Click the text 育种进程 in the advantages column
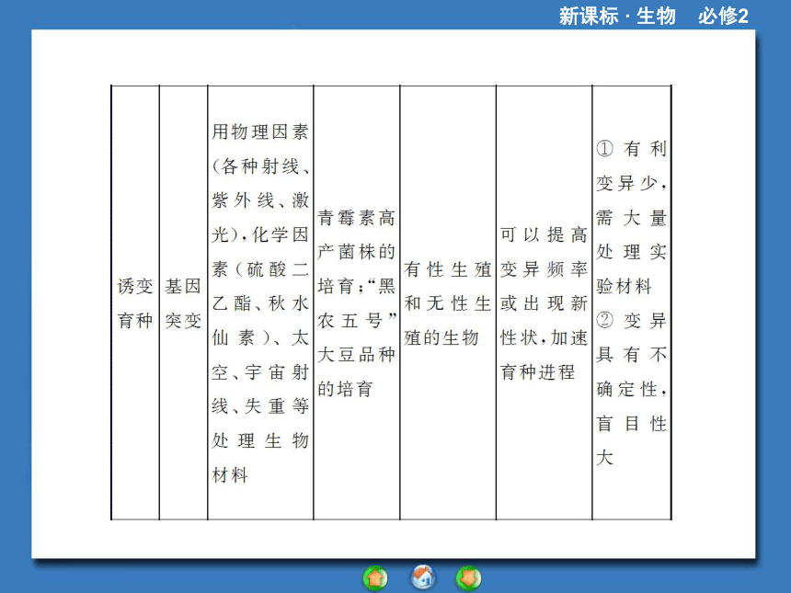The image size is (791, 593). 537,372
